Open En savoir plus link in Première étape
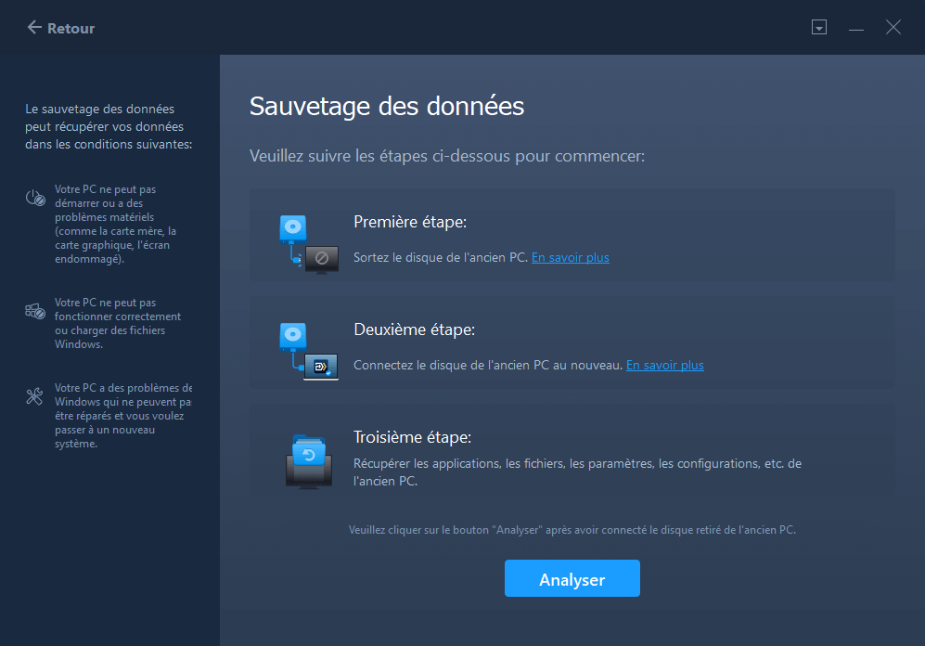 [x=570, y=257]
